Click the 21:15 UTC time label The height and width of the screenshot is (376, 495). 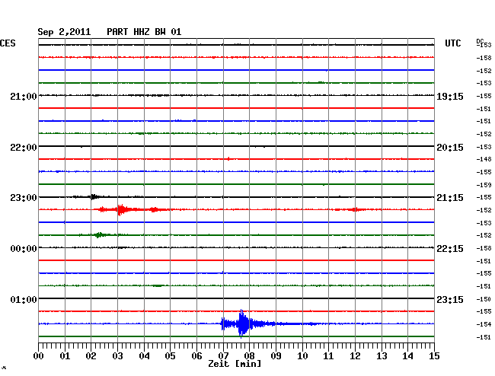pos(449,198)
